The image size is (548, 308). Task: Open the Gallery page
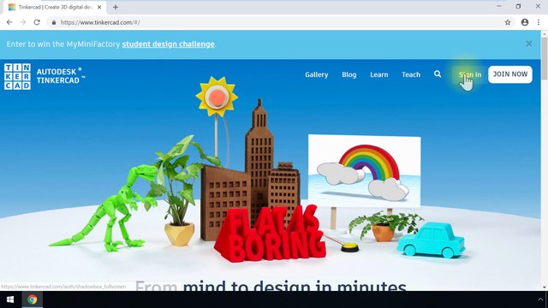tap(316, 74)
